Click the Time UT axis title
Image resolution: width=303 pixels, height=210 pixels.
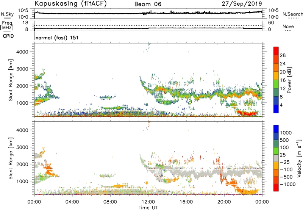(148, 207)
